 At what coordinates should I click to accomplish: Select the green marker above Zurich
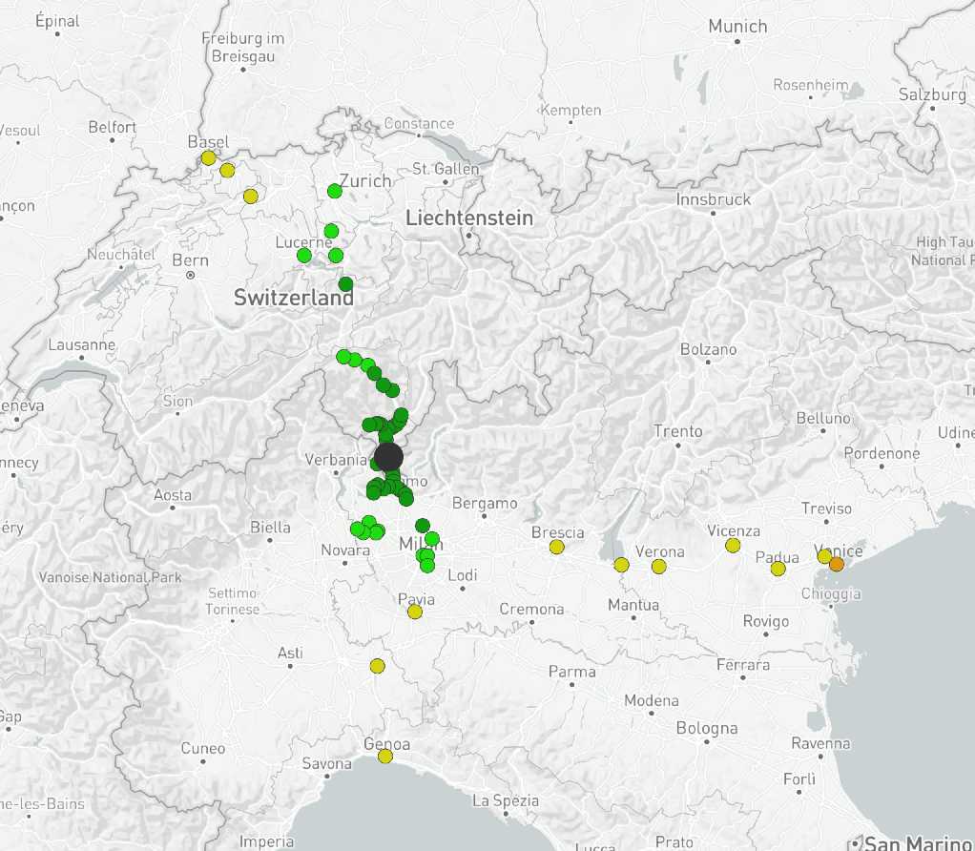[x=335, y=191]
